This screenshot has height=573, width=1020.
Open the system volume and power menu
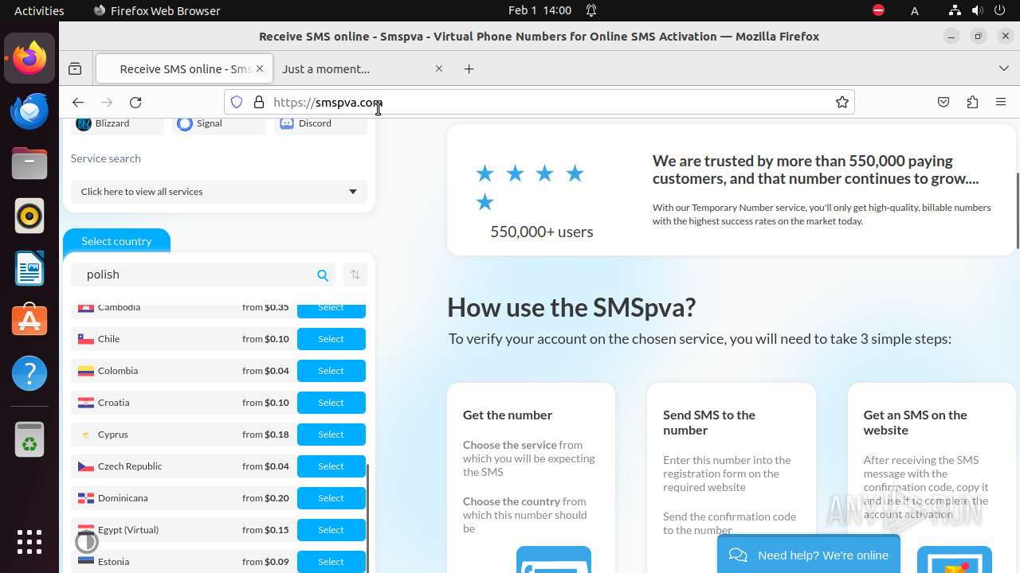click(989, 10)
